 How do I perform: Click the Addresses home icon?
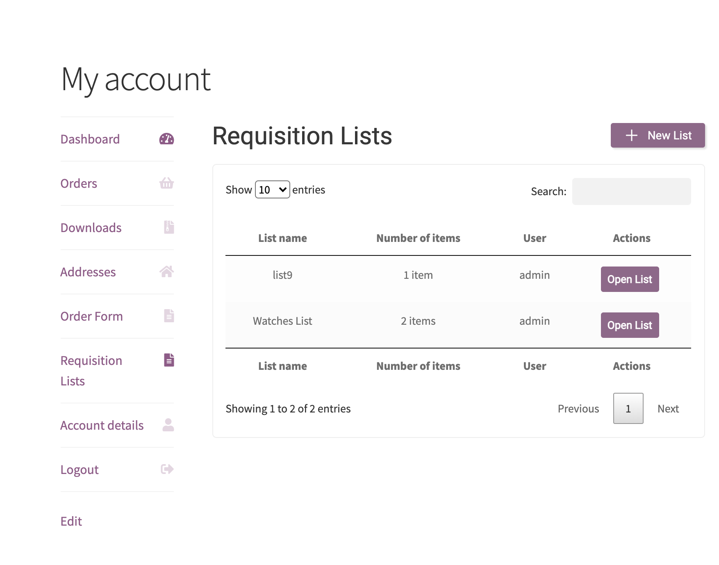pyautogui.click(x=166, y=271)
